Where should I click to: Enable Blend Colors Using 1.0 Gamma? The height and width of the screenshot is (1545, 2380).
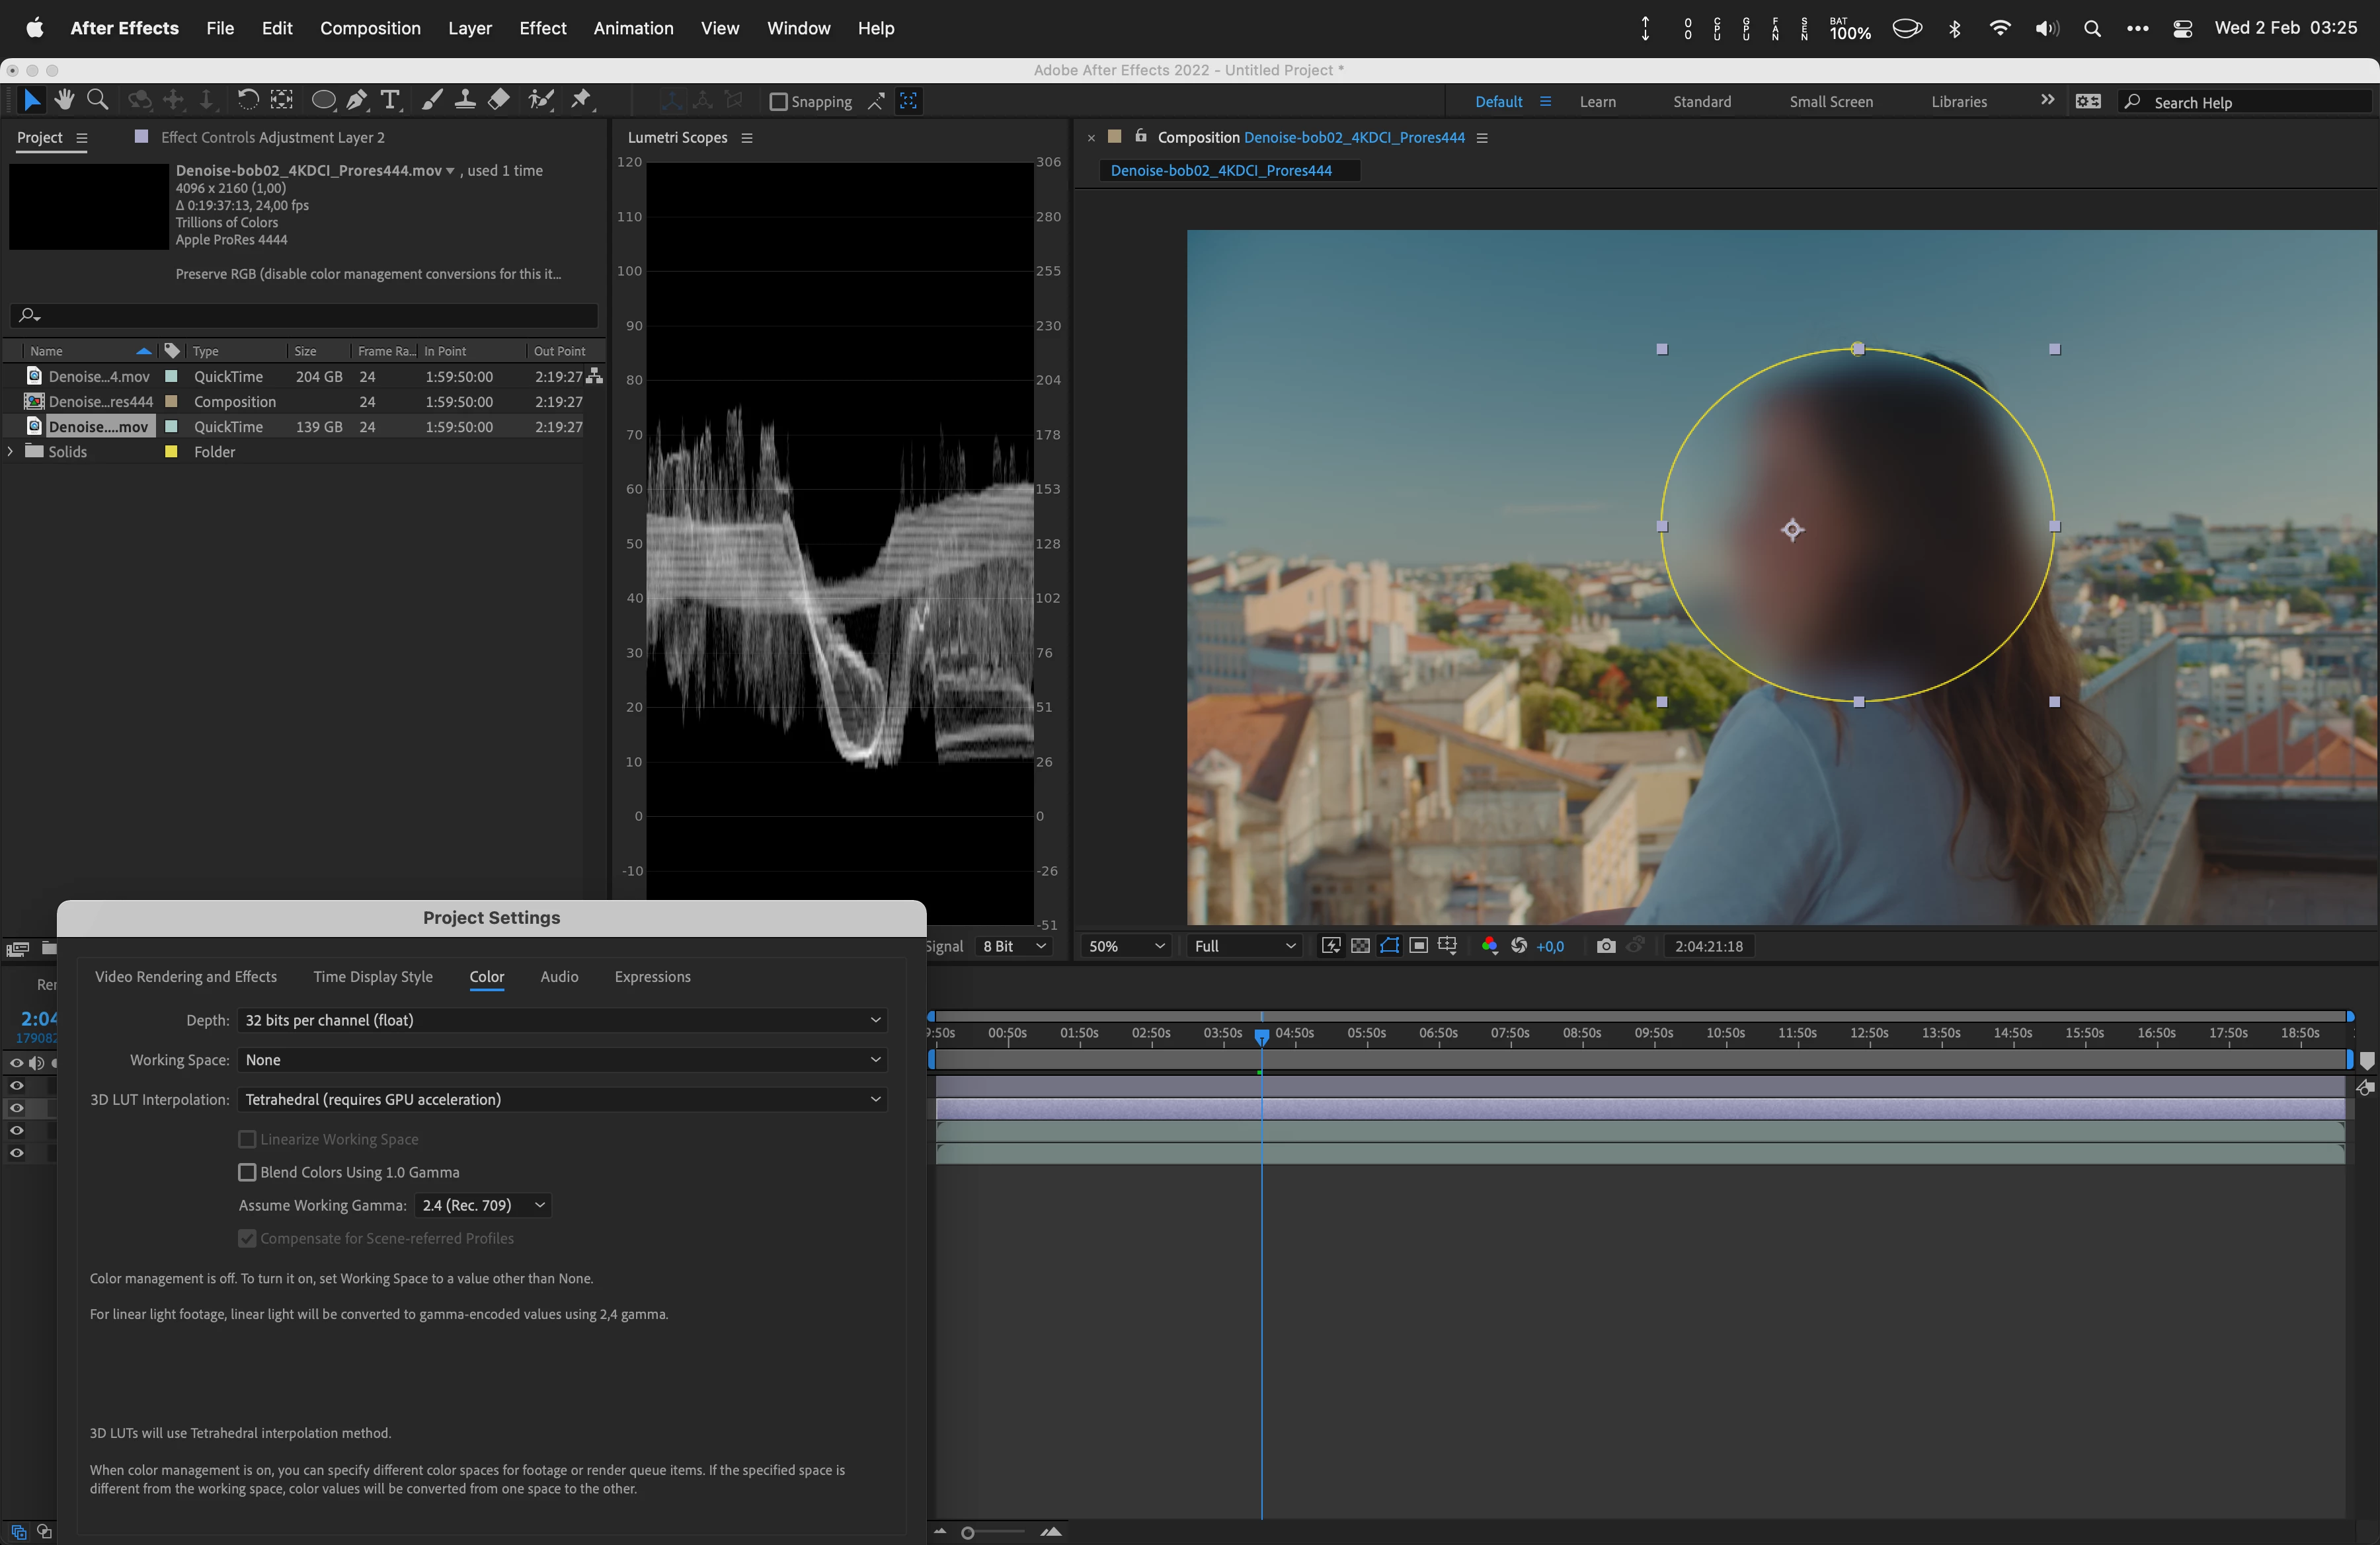[x=247, y=1172]
